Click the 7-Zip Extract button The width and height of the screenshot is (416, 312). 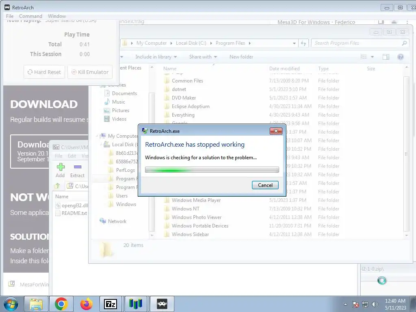coord(77,170)
